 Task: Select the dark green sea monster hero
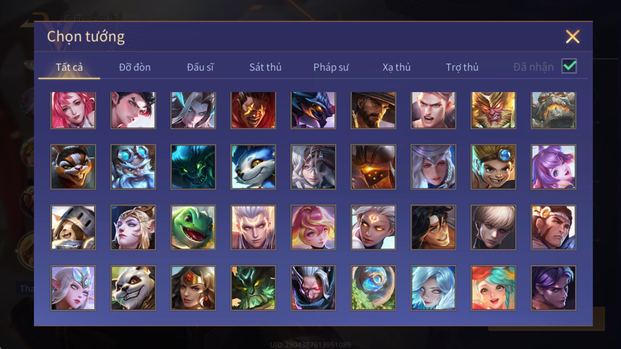coord(193,167)
